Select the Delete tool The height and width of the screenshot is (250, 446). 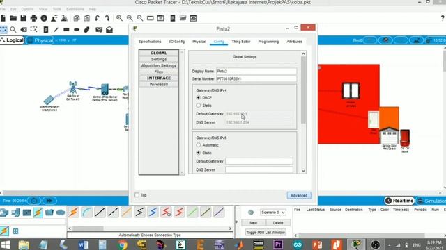click(x=24, y=29)
